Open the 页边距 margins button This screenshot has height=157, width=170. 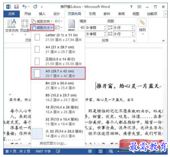tap(25, 27)
